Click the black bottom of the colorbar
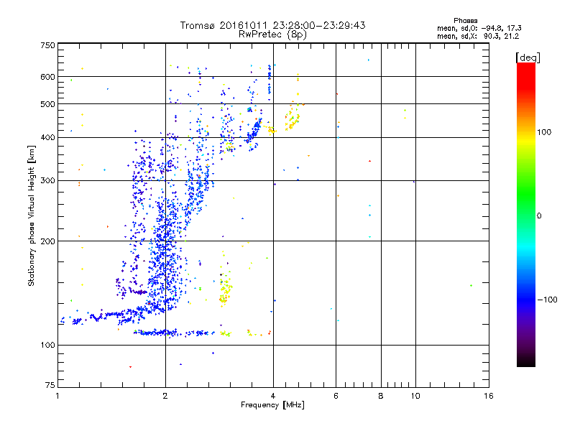Screen dimensions: 575x431 [526, 361]
